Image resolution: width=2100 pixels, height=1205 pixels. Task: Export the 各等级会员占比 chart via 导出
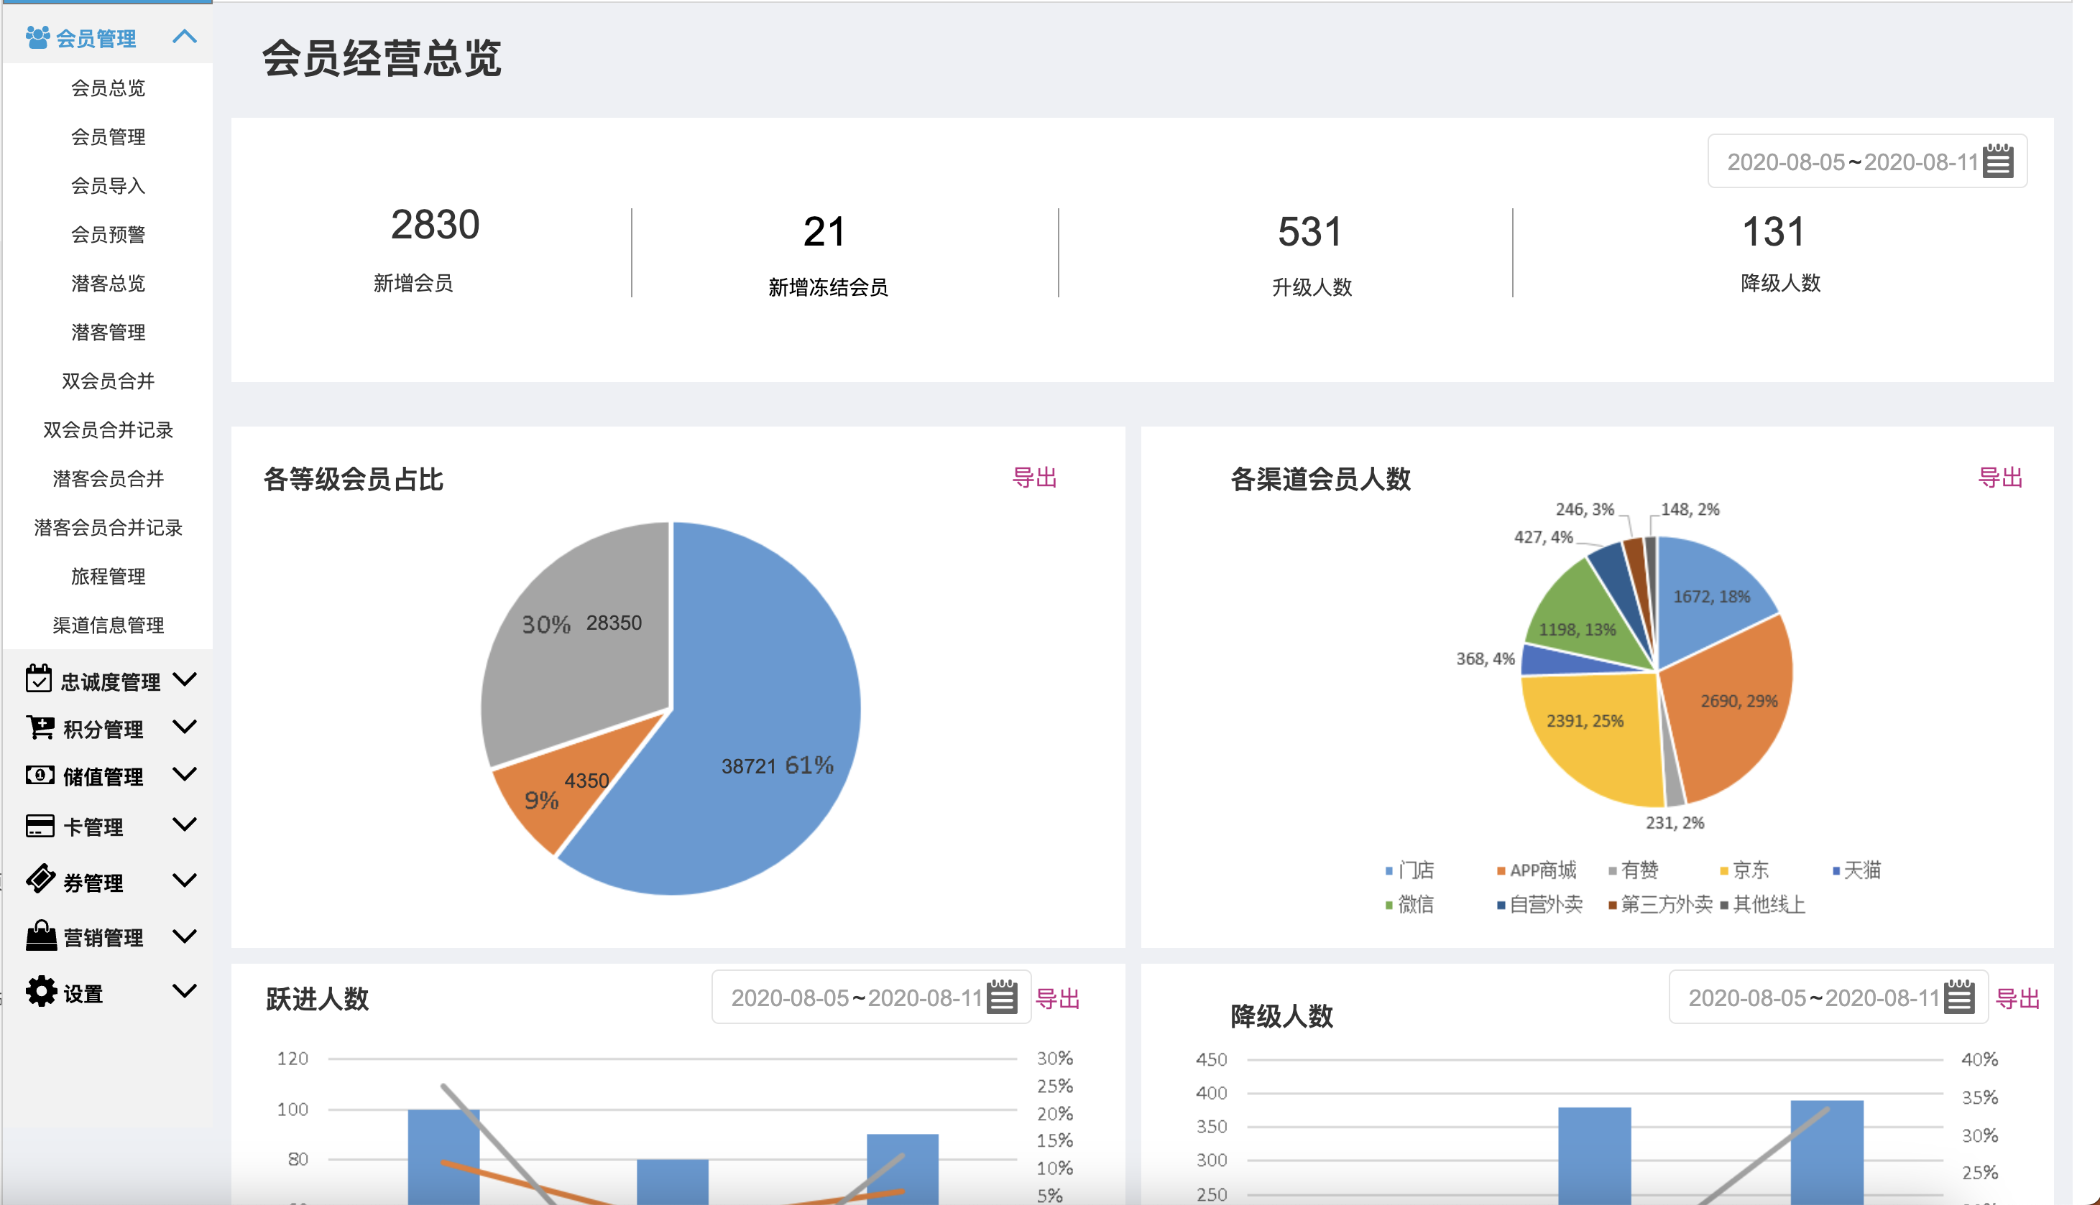(1034, 478)
